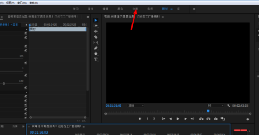Screen dimensions: 259x135
Task: Select the Hand tool
Action: point(95,54)
